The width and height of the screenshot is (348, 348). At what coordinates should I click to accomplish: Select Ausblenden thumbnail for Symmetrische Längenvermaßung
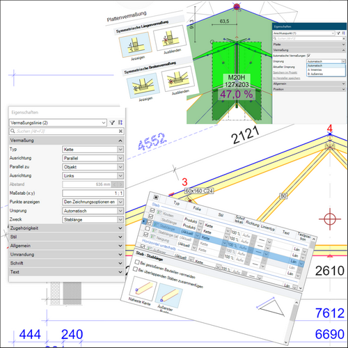point(170,38)
